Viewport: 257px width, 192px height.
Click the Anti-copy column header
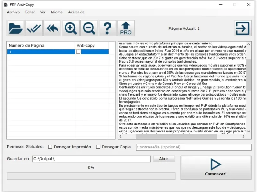click(x=92, y=45)
